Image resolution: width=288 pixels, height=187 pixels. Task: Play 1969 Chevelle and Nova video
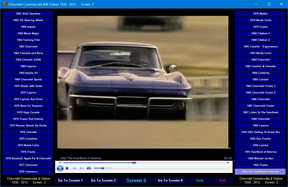tap(28, 53)
